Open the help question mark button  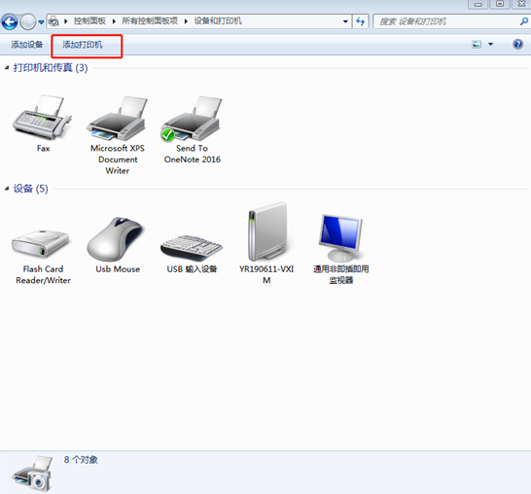[517, 45]
